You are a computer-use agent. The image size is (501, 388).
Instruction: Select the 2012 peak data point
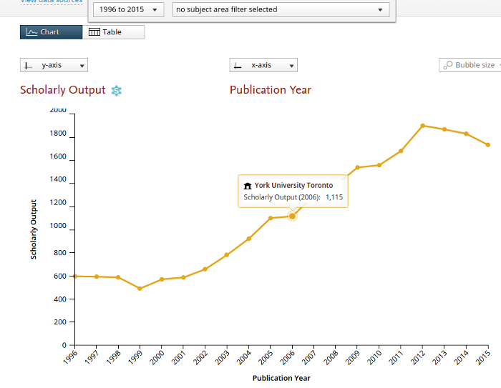point(423,126)
